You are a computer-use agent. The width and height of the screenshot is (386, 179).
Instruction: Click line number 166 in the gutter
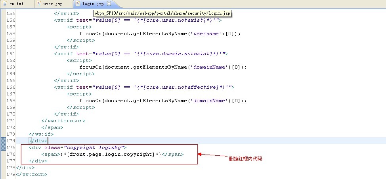click(11, 87)
